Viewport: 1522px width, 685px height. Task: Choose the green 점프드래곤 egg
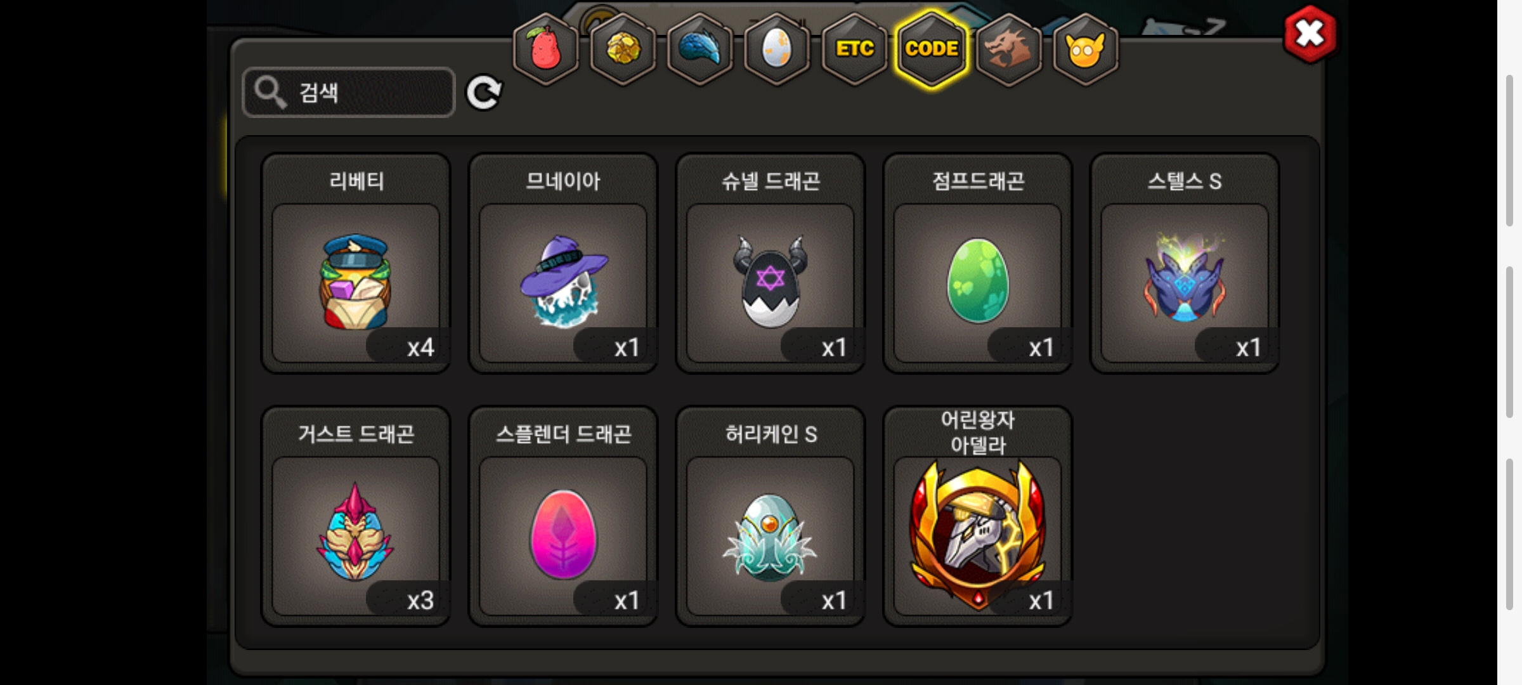click(x=978, y=263)
